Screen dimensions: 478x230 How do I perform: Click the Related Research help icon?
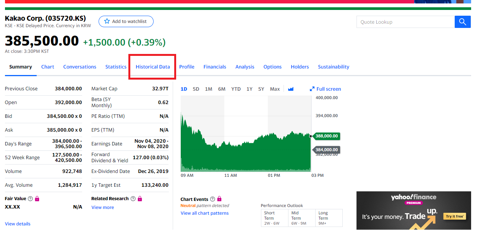click(133, 199)
